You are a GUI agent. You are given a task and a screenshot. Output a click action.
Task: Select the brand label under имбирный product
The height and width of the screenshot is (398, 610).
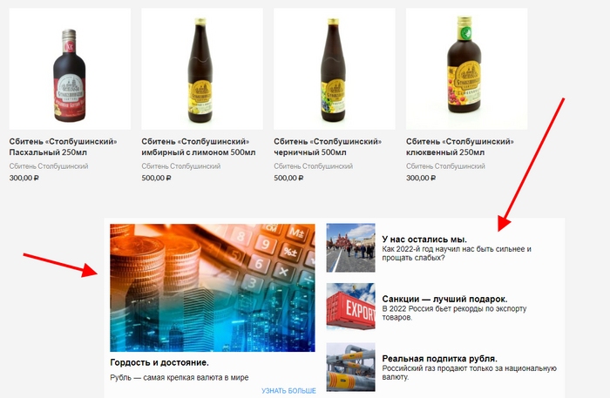point(181,166)
